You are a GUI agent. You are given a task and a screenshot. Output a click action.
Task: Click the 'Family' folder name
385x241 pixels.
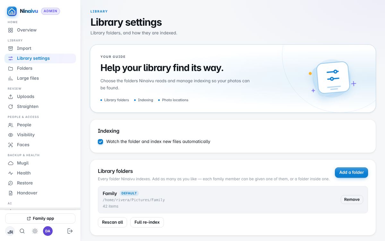click(x=110, y=193)
